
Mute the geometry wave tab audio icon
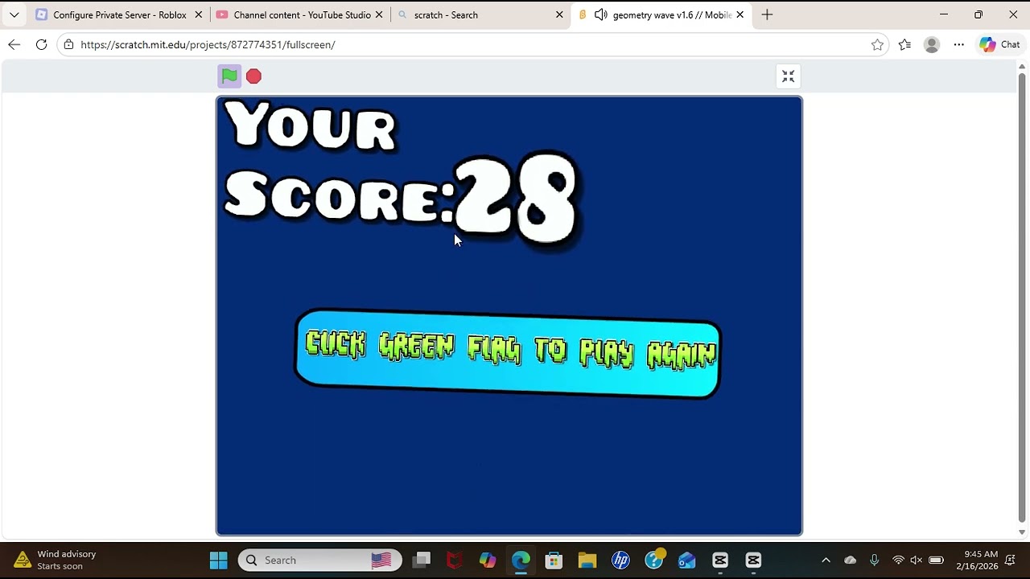click(601, 14)
